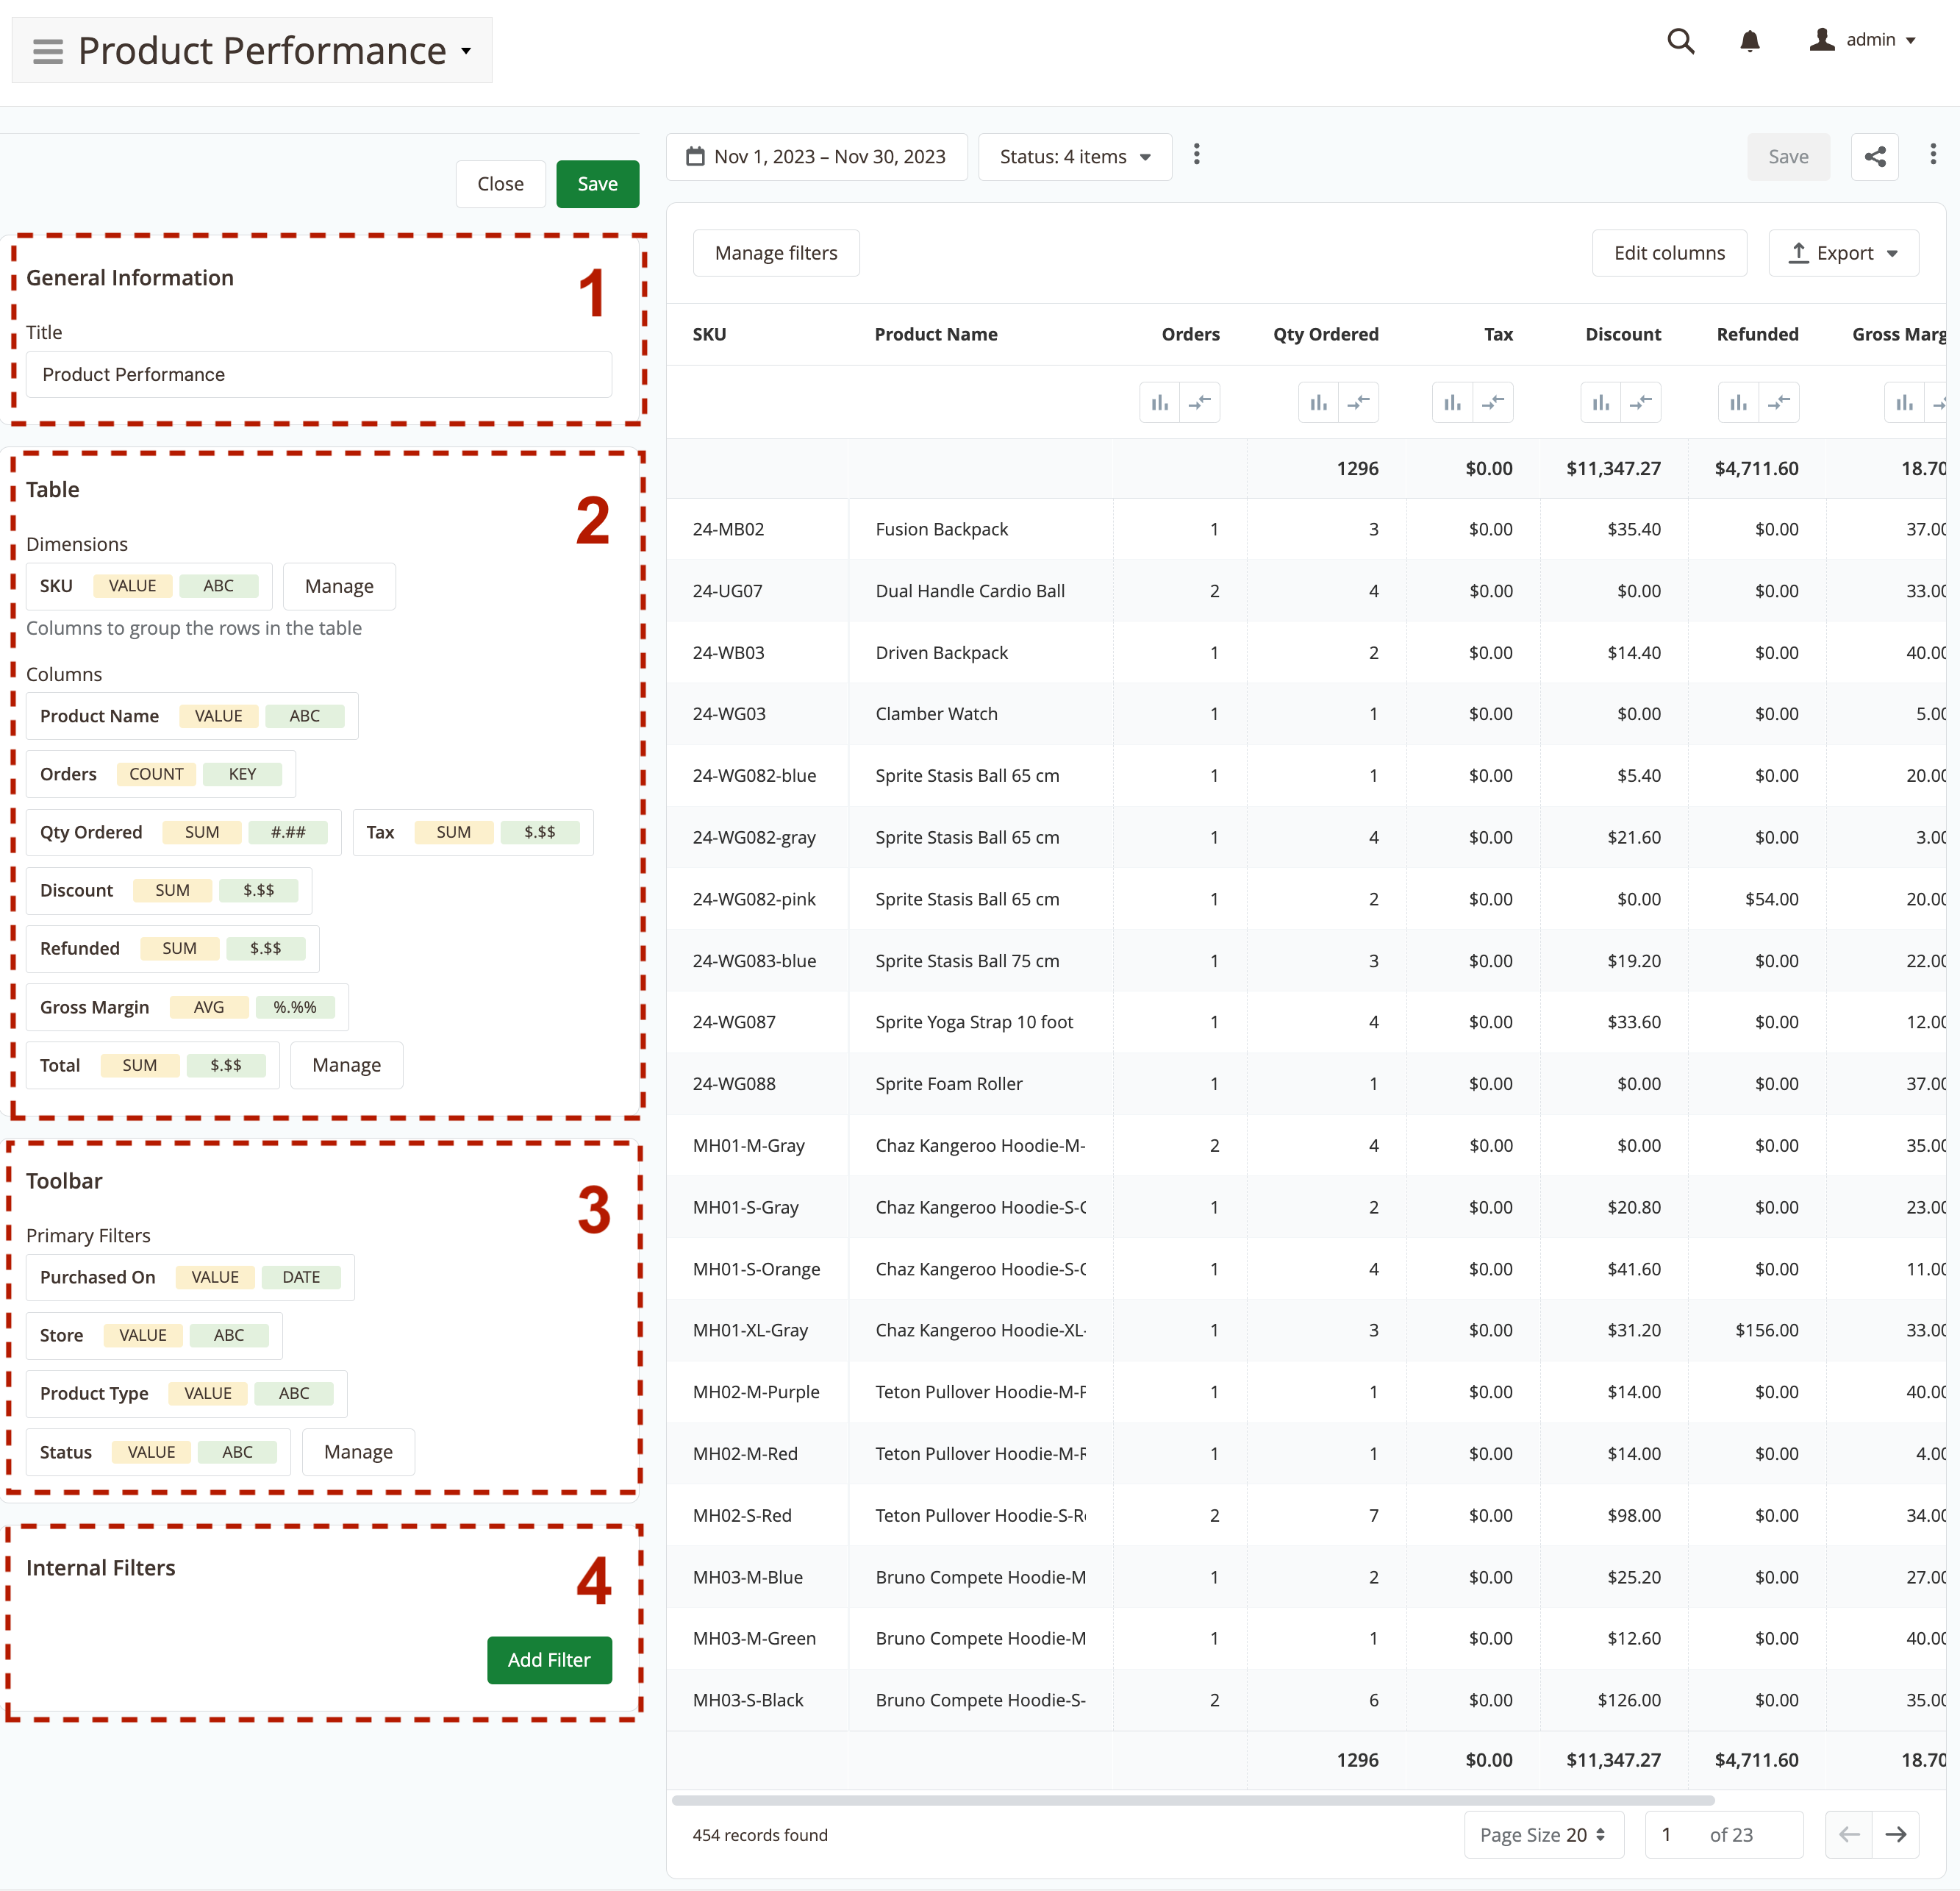Open the notifications bell

(x=1750, y=41)
